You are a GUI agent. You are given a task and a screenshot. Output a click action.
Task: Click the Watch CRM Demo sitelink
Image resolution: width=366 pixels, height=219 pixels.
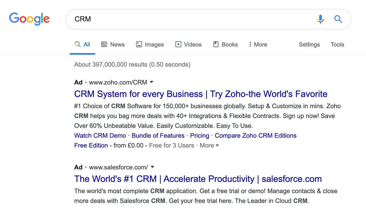click(x=100, y=135)
